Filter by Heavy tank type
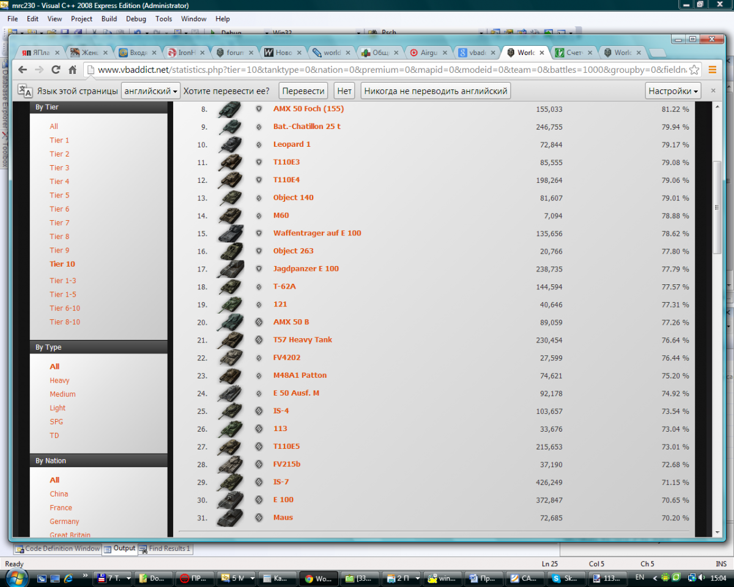734x587 pixels. (59, 380)
